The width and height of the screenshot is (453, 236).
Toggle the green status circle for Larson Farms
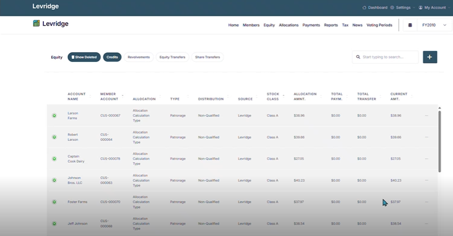[x=54, y=115]
